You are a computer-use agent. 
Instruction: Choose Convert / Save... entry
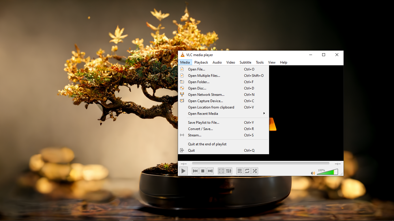tap(224, 129)
